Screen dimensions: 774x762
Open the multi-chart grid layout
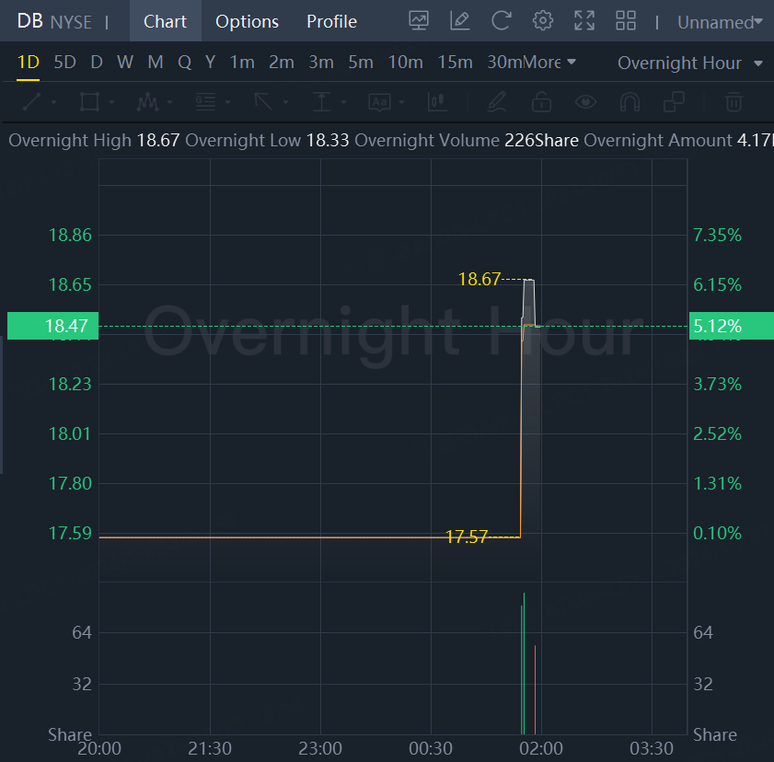[x=626, y=21]
